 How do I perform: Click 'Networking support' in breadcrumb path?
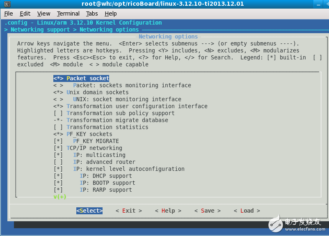[x=40, y=29]
